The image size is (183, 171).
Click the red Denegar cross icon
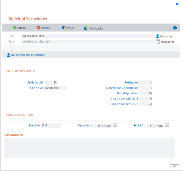(x=39, y=28)
